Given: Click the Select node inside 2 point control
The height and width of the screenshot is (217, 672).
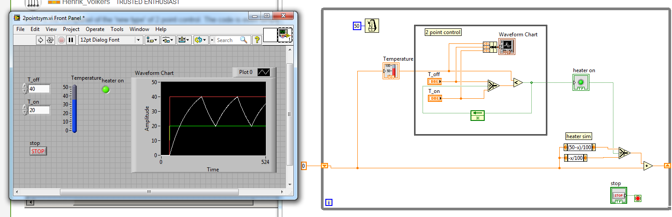Looking at the screenshot, I should pos(493,85).
